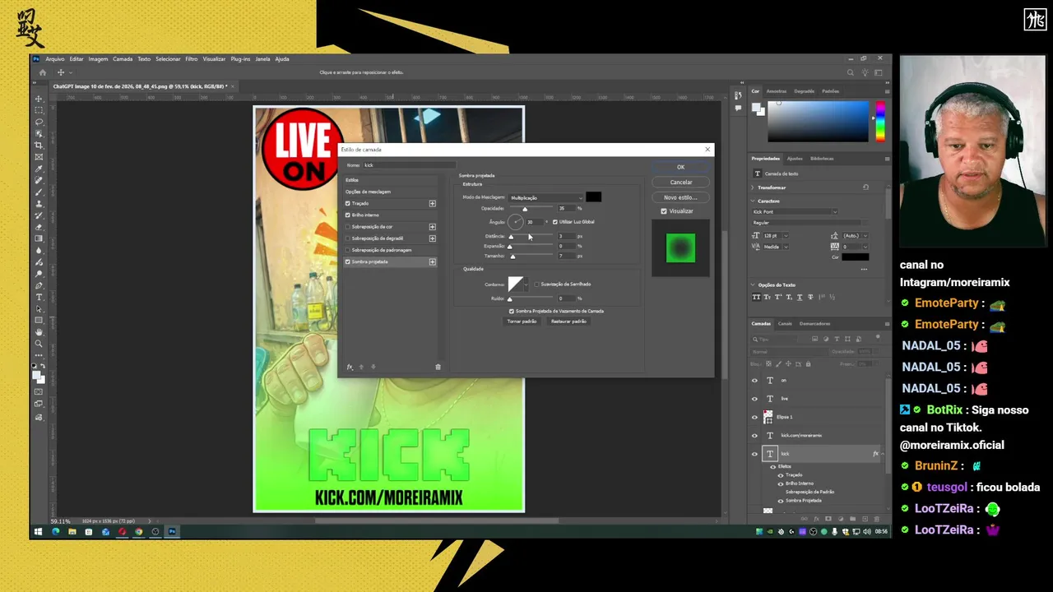The height and width of the screenshot is (592, 1053).
Task: Toggle the Traçado style checkbox
Action: tap(348, 203)
